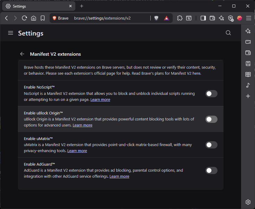Open the home page button
Viewport: 255px width, 209px height.
pos(34,18)
